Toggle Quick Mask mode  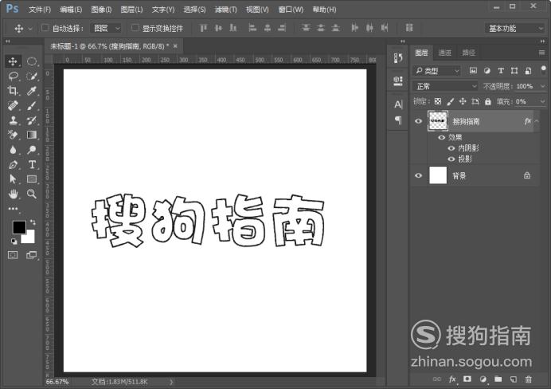(x=13, y=255)
